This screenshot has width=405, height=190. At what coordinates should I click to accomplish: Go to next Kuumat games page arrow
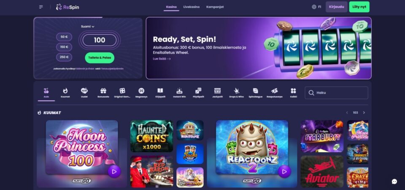click(x=364, y=113)
